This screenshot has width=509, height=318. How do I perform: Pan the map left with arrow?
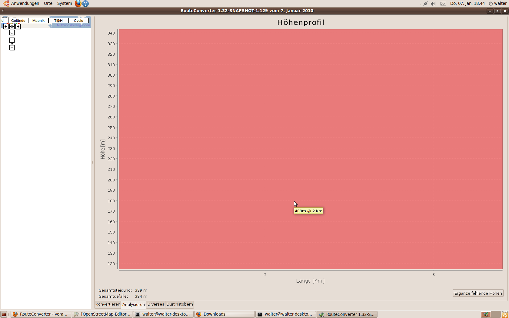6,27
